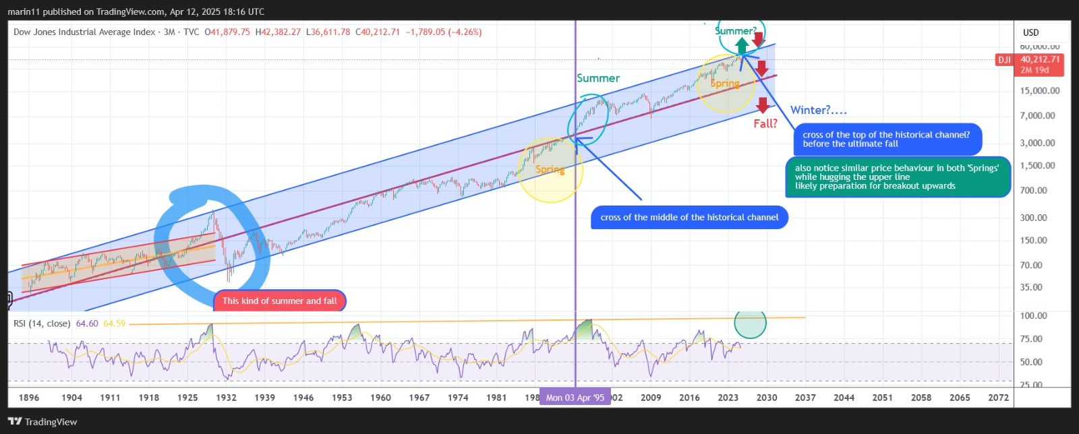
Task: Open the USD currency selector
Action: [1030, 32]
